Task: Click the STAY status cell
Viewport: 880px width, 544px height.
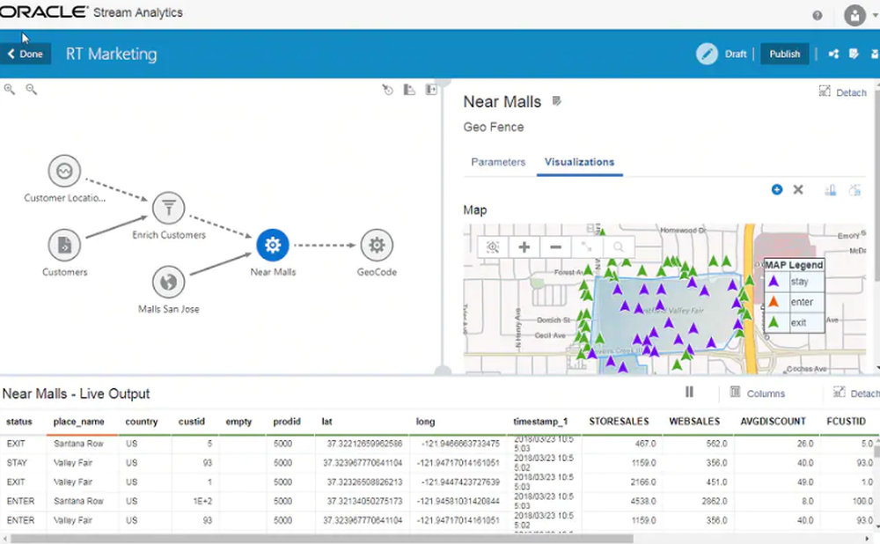Action: pyautogui.click(x=17, y=463)
